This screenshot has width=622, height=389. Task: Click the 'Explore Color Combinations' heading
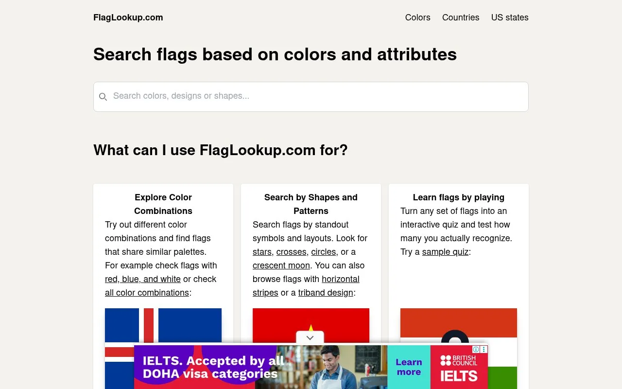(x=163, y=204)
